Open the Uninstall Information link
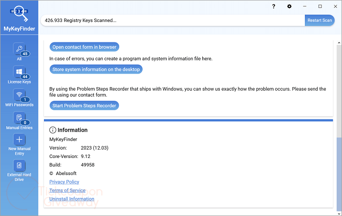 tap(72, 199)
